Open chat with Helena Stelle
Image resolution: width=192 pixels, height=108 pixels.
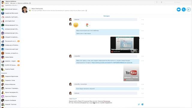[x=10, y=57]
